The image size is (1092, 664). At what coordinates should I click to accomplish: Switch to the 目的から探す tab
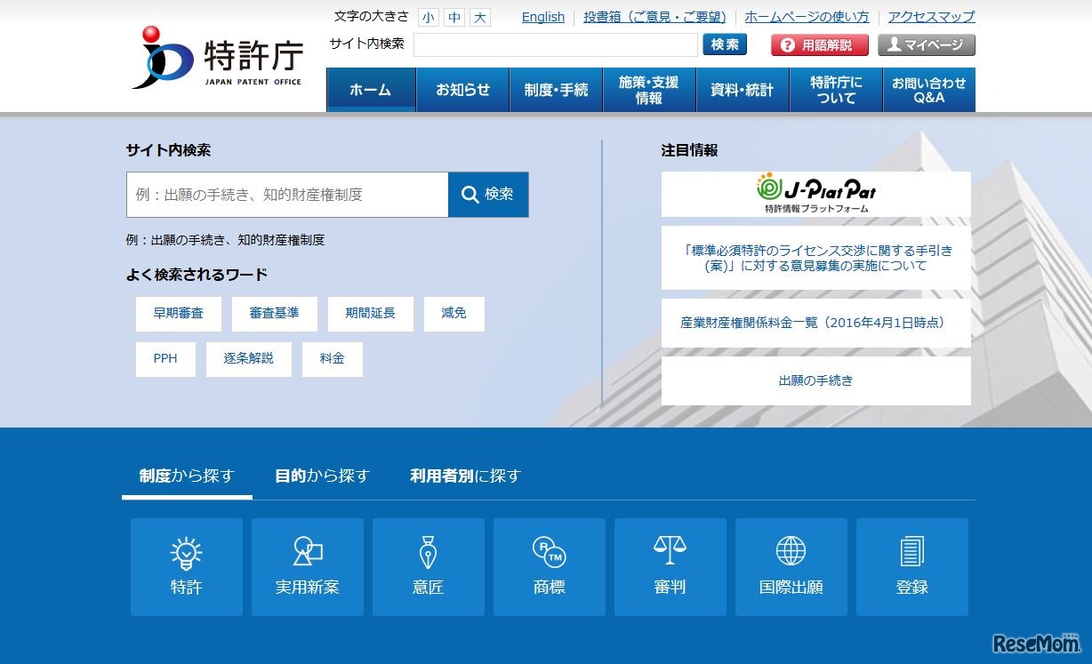point(322,476)
